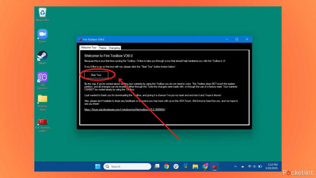Open the Windows Start menu
This screenshot has height=178, width=316.
tap(98, 166)
